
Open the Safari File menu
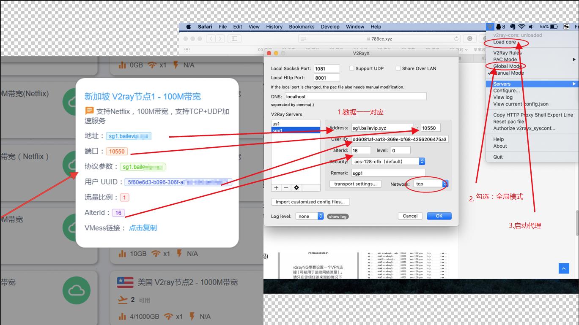222,27
